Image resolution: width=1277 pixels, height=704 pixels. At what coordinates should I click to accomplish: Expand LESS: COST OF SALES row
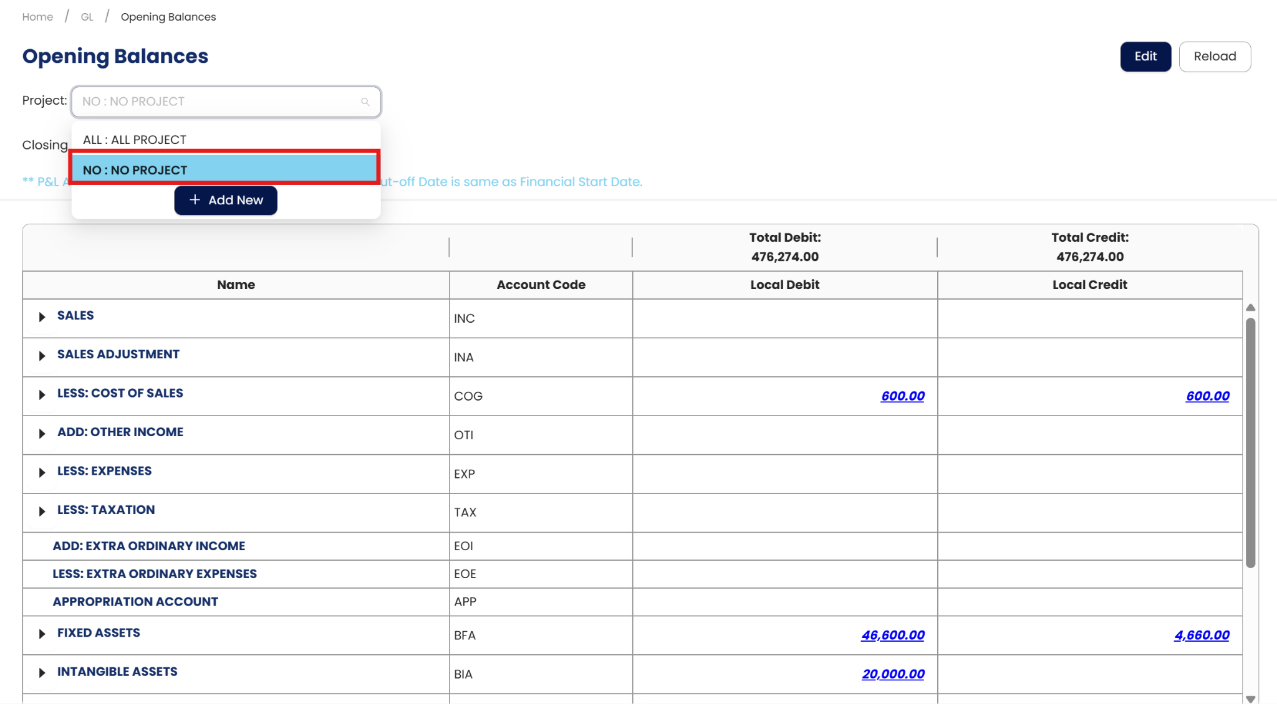tap(42, 395)
